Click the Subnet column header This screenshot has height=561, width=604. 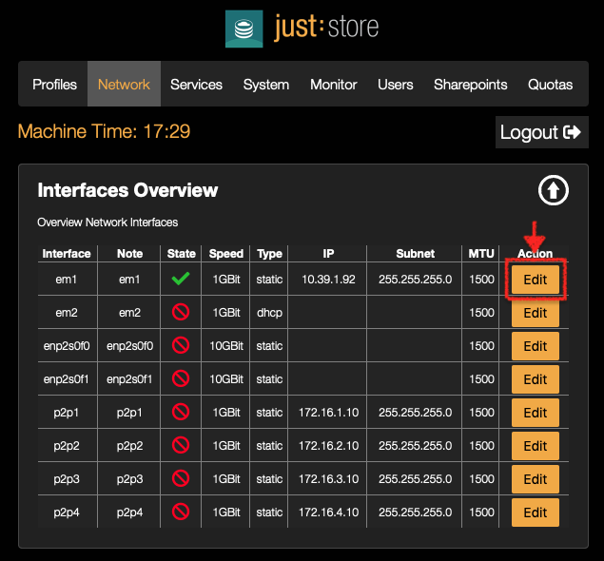click(416, 253)
